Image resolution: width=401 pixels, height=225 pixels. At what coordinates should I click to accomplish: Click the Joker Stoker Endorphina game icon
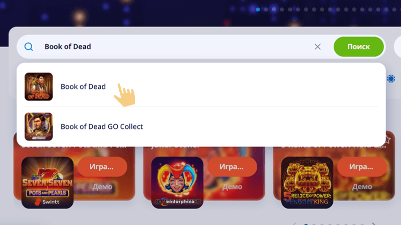tap(177, 182)
